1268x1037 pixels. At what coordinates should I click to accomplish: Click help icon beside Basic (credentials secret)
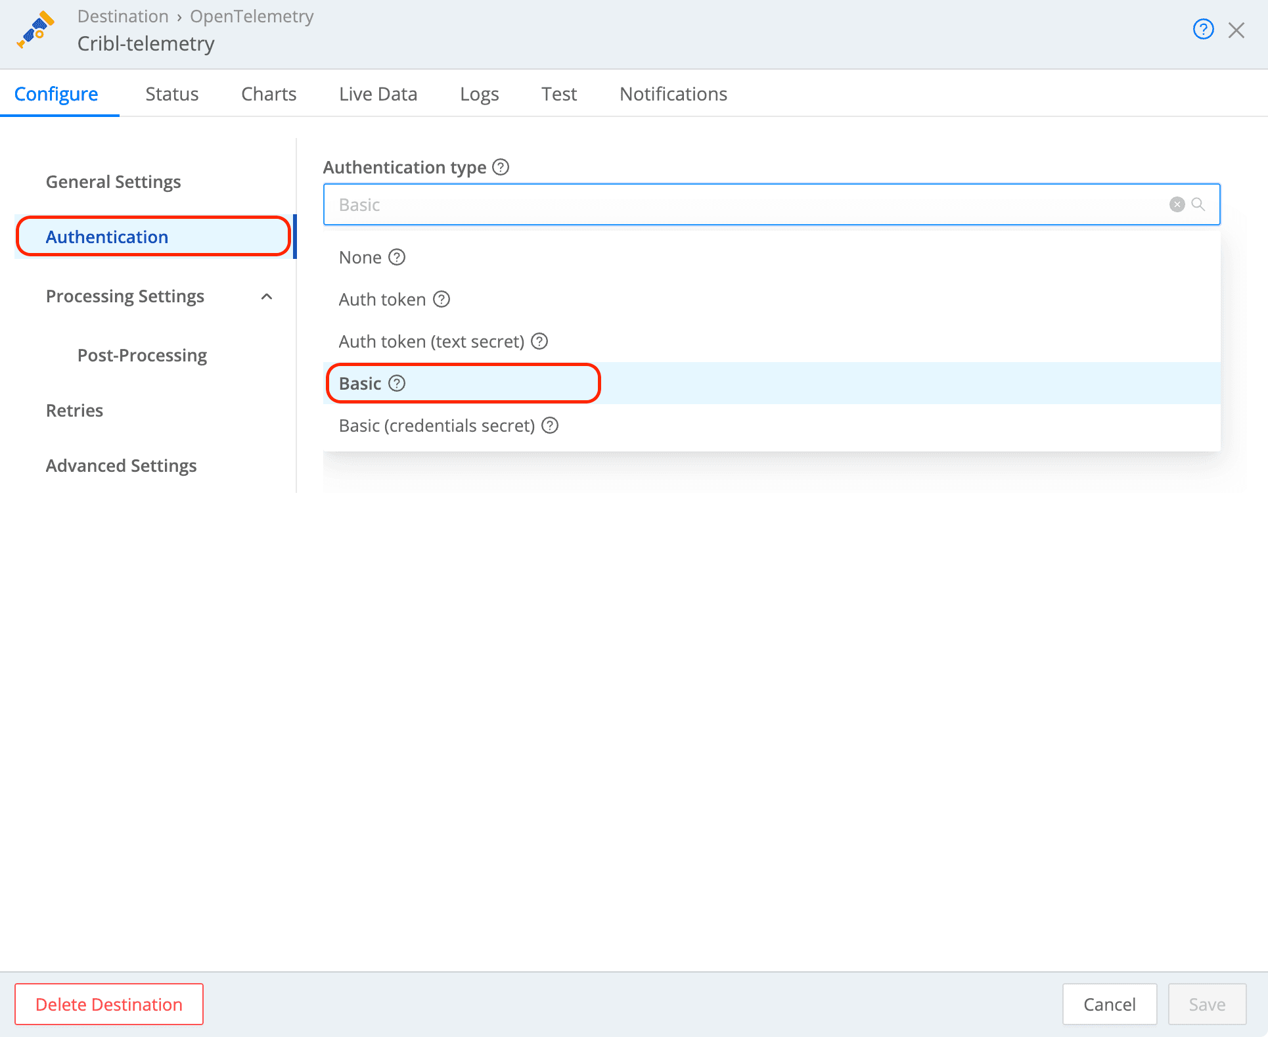[549, 425]
